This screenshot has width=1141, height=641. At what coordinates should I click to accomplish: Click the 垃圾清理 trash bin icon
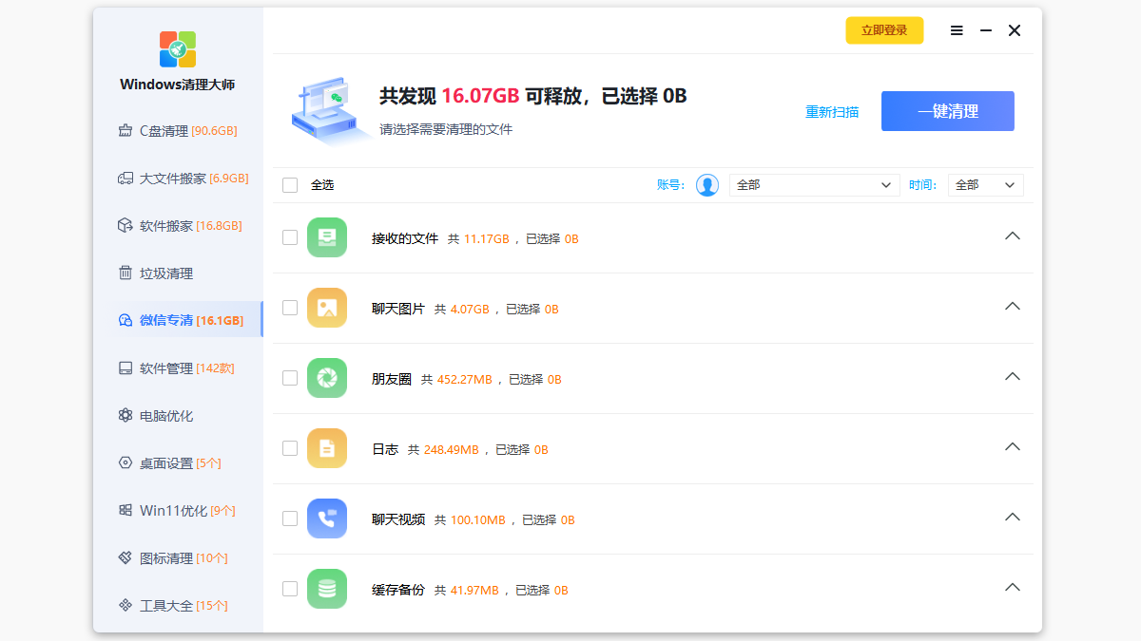(x=125, y=273)
